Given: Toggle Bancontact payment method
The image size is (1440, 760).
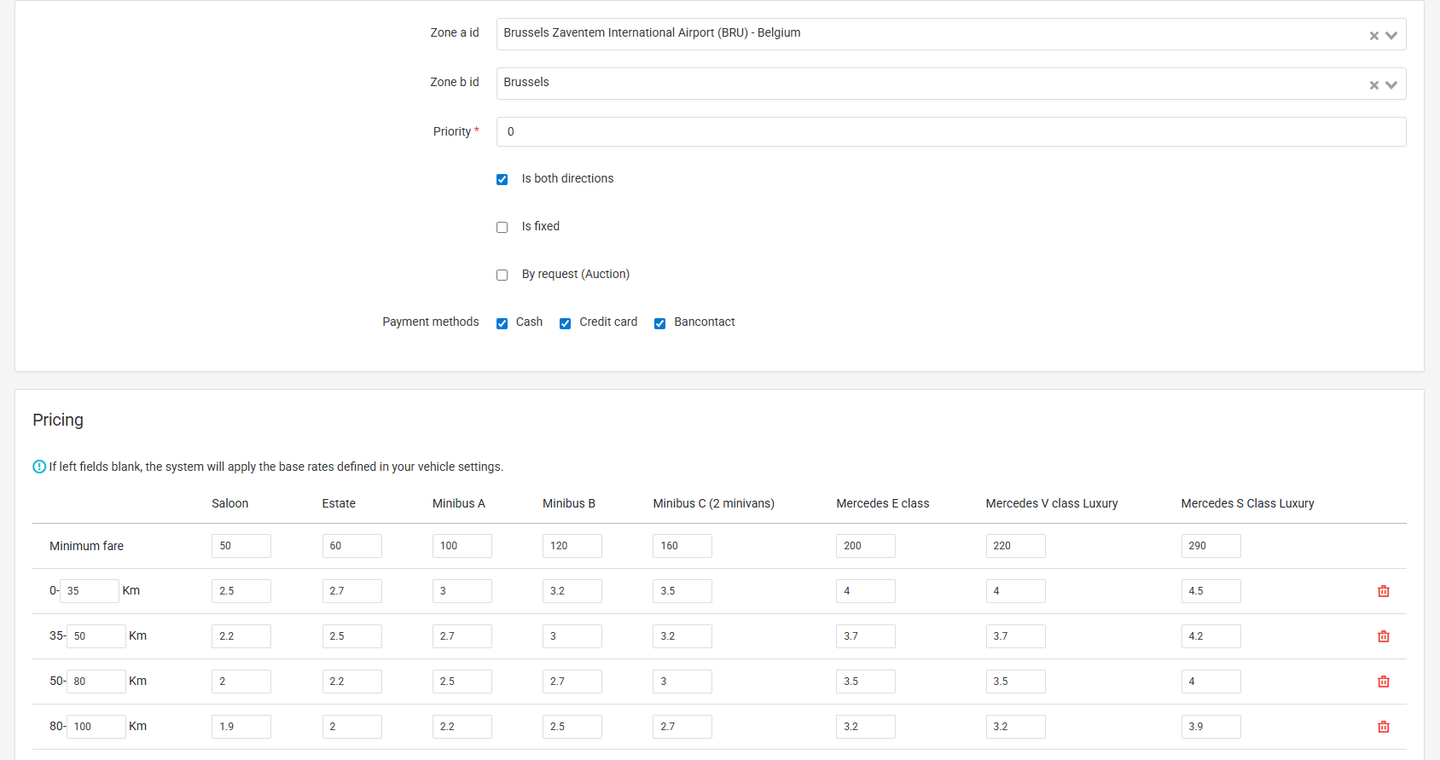Looking at the screenshot, I should click(659, 323).
